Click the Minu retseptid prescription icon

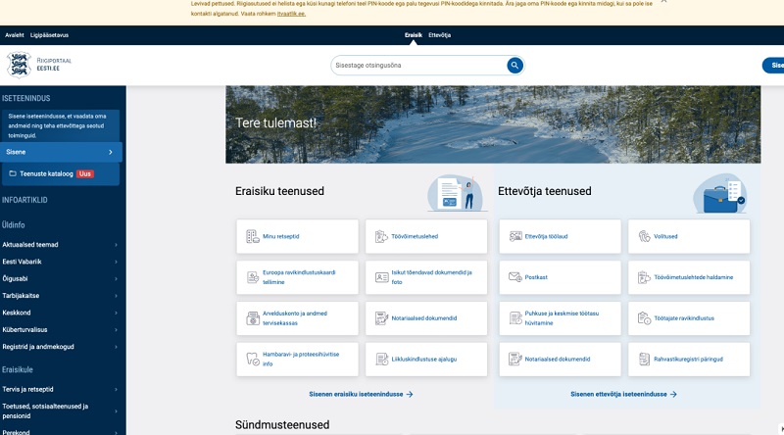tap(253, 236)
